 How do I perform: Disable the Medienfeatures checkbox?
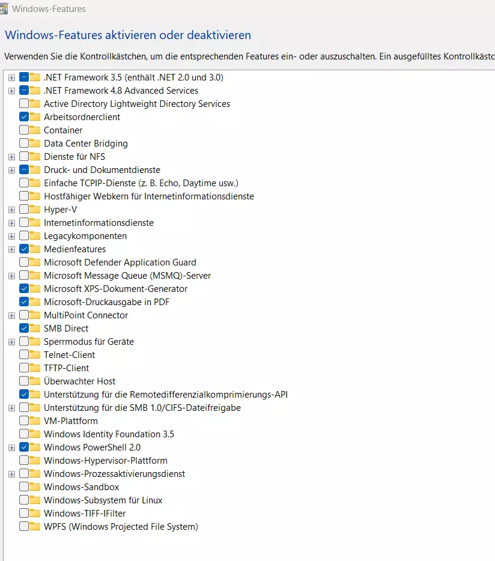coord(24,249)
